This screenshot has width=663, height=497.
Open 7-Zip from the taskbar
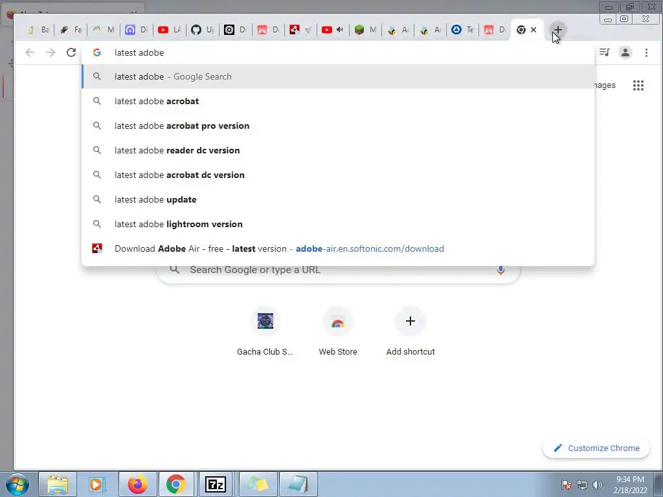pyautogui.click(x=215, y=484)
